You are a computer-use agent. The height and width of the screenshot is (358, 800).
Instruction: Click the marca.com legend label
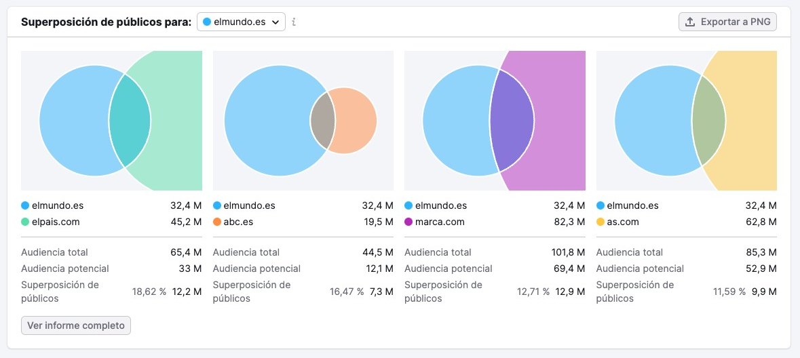440,222
